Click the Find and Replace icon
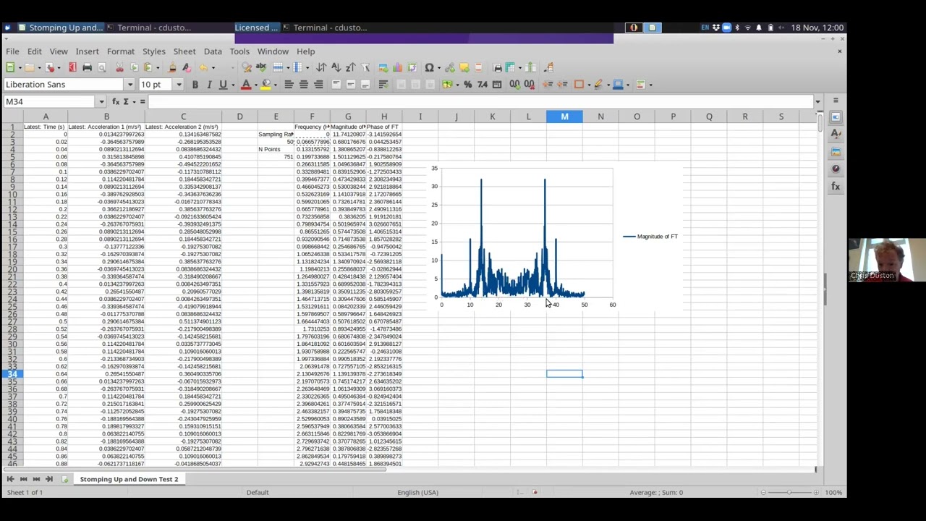Screen dimensions: 926x521 coord(247,67)
